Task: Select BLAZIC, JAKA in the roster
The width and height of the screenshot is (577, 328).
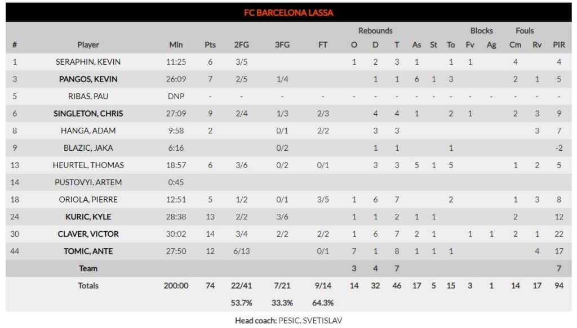Action: click(x=88, y=148)
